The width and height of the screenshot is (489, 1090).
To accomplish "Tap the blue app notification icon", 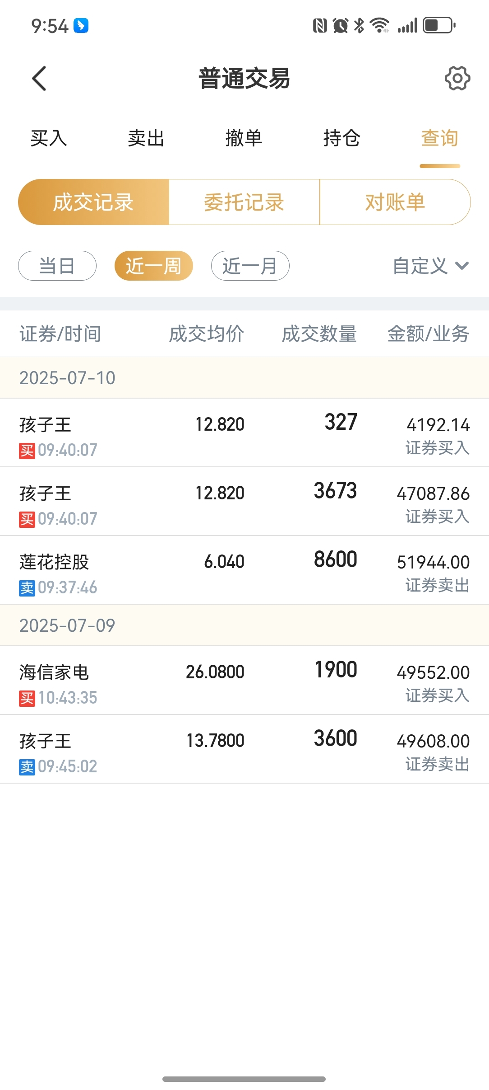I will point(81,26).
